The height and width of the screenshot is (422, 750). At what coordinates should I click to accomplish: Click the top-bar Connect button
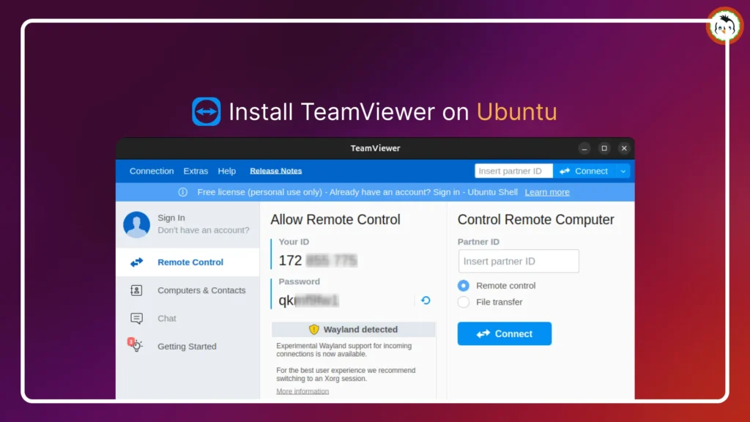click(584, 171)
